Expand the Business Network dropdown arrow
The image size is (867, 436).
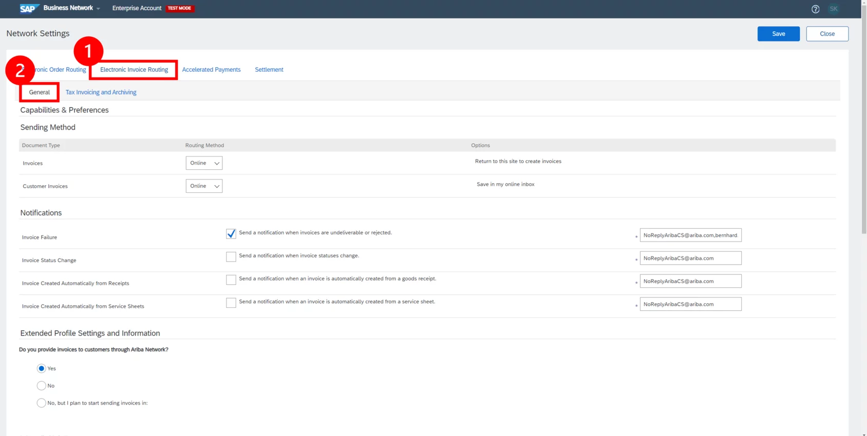tap(98, 9)
